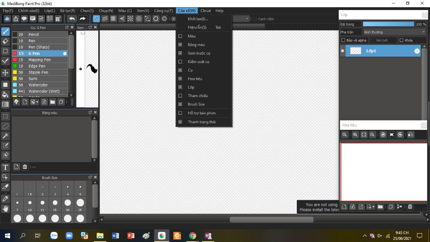Select the Brush tool in left toolbar
Image resolution: width=430 pixels, height=242 pixels.
pos(5,32)
